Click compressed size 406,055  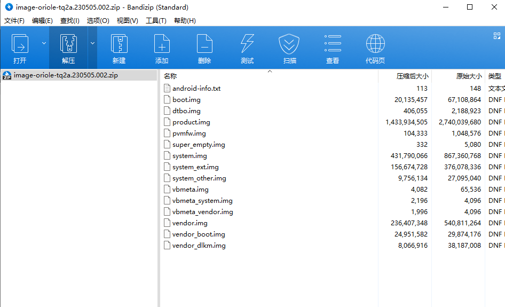click(x=415, y=111)
